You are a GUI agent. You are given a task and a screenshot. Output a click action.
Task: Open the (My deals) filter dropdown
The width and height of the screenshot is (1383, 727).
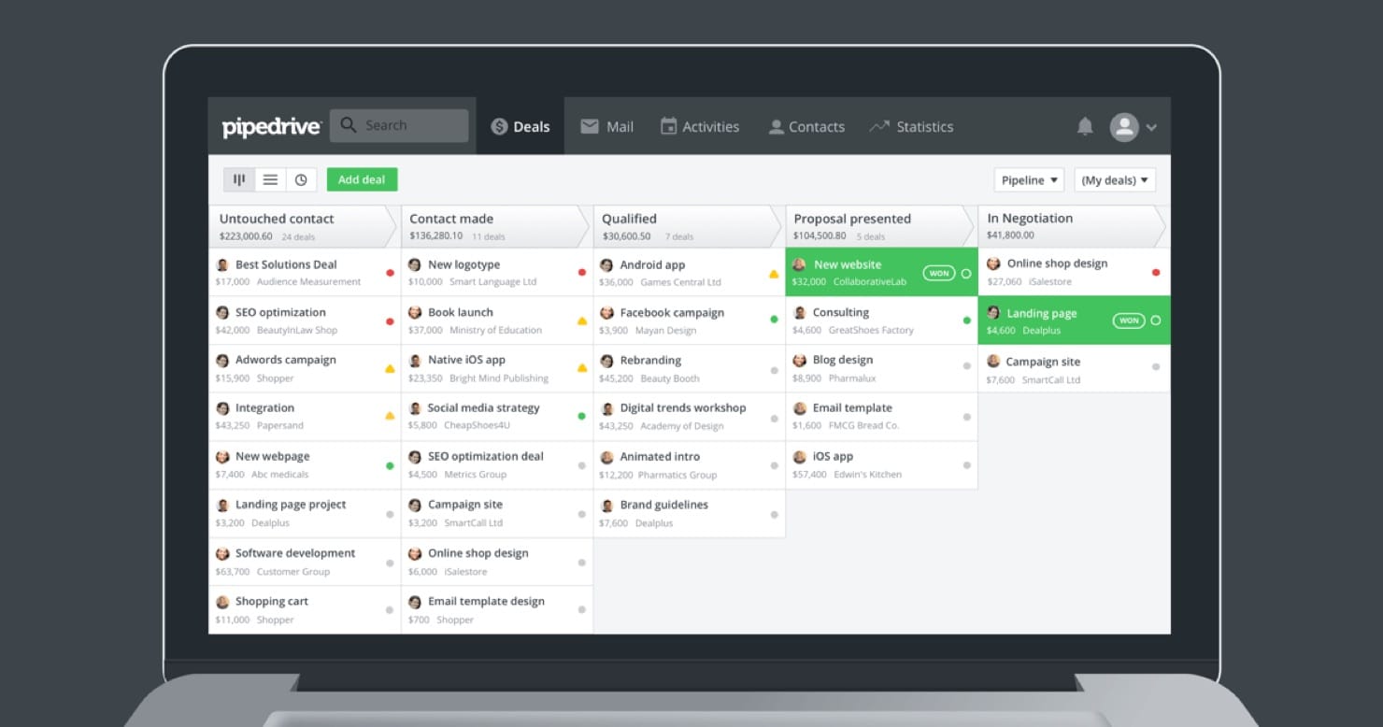(1115, 179)
